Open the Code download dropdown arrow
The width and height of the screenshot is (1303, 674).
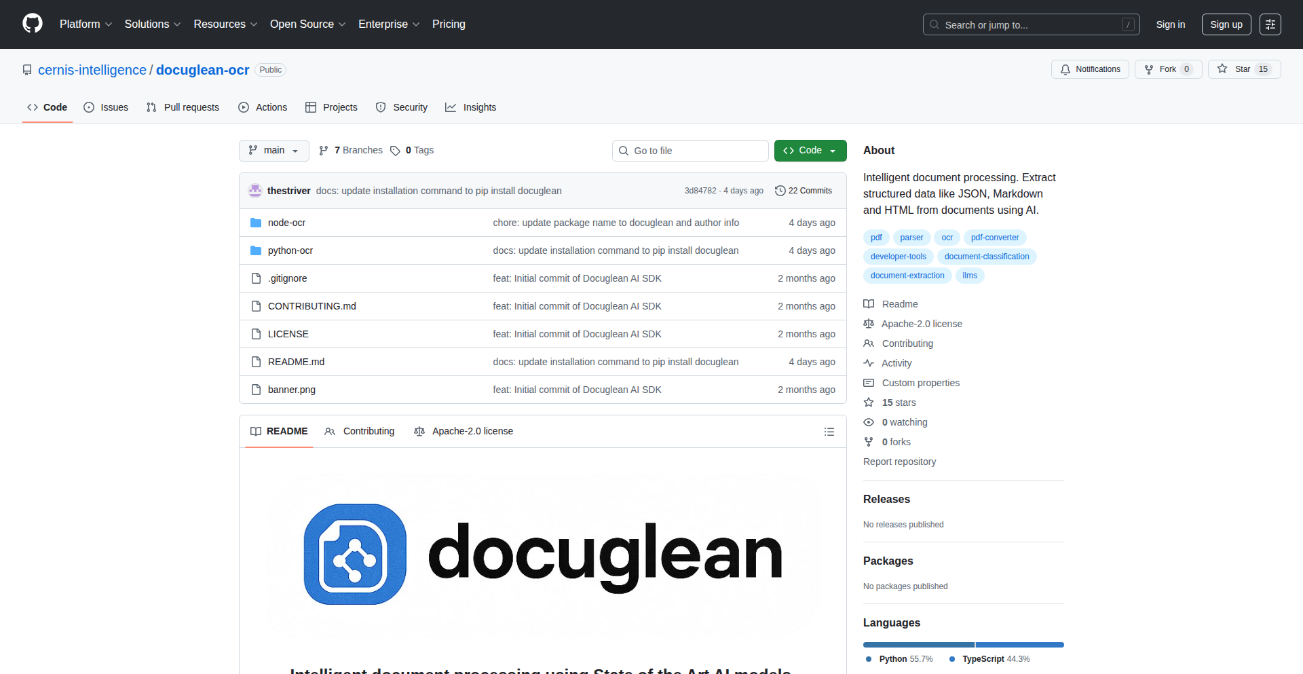[833, 150]
